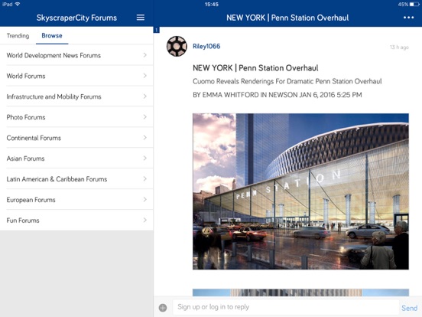Expand Latin American & Caribbean Forums chevron

coord(144,178)
